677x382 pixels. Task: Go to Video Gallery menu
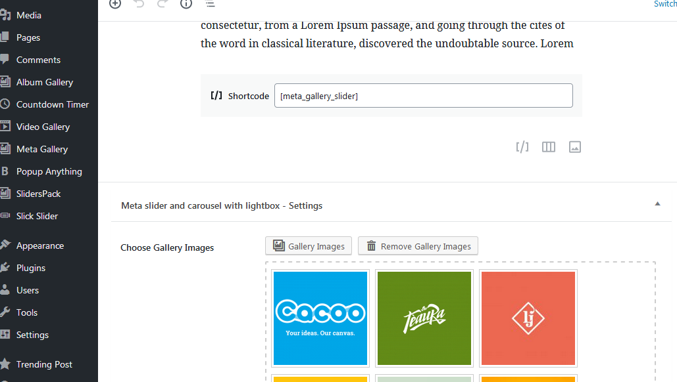click(43, 127)
